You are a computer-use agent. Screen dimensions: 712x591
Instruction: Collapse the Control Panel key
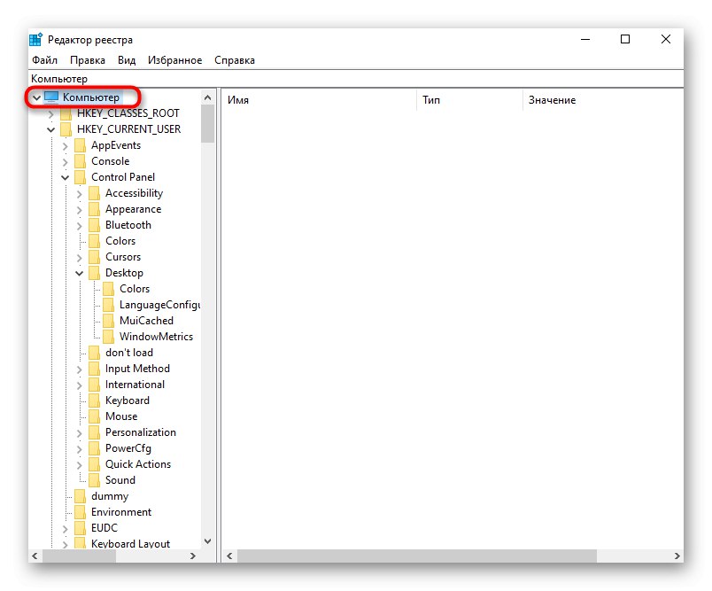pos(65,177)
